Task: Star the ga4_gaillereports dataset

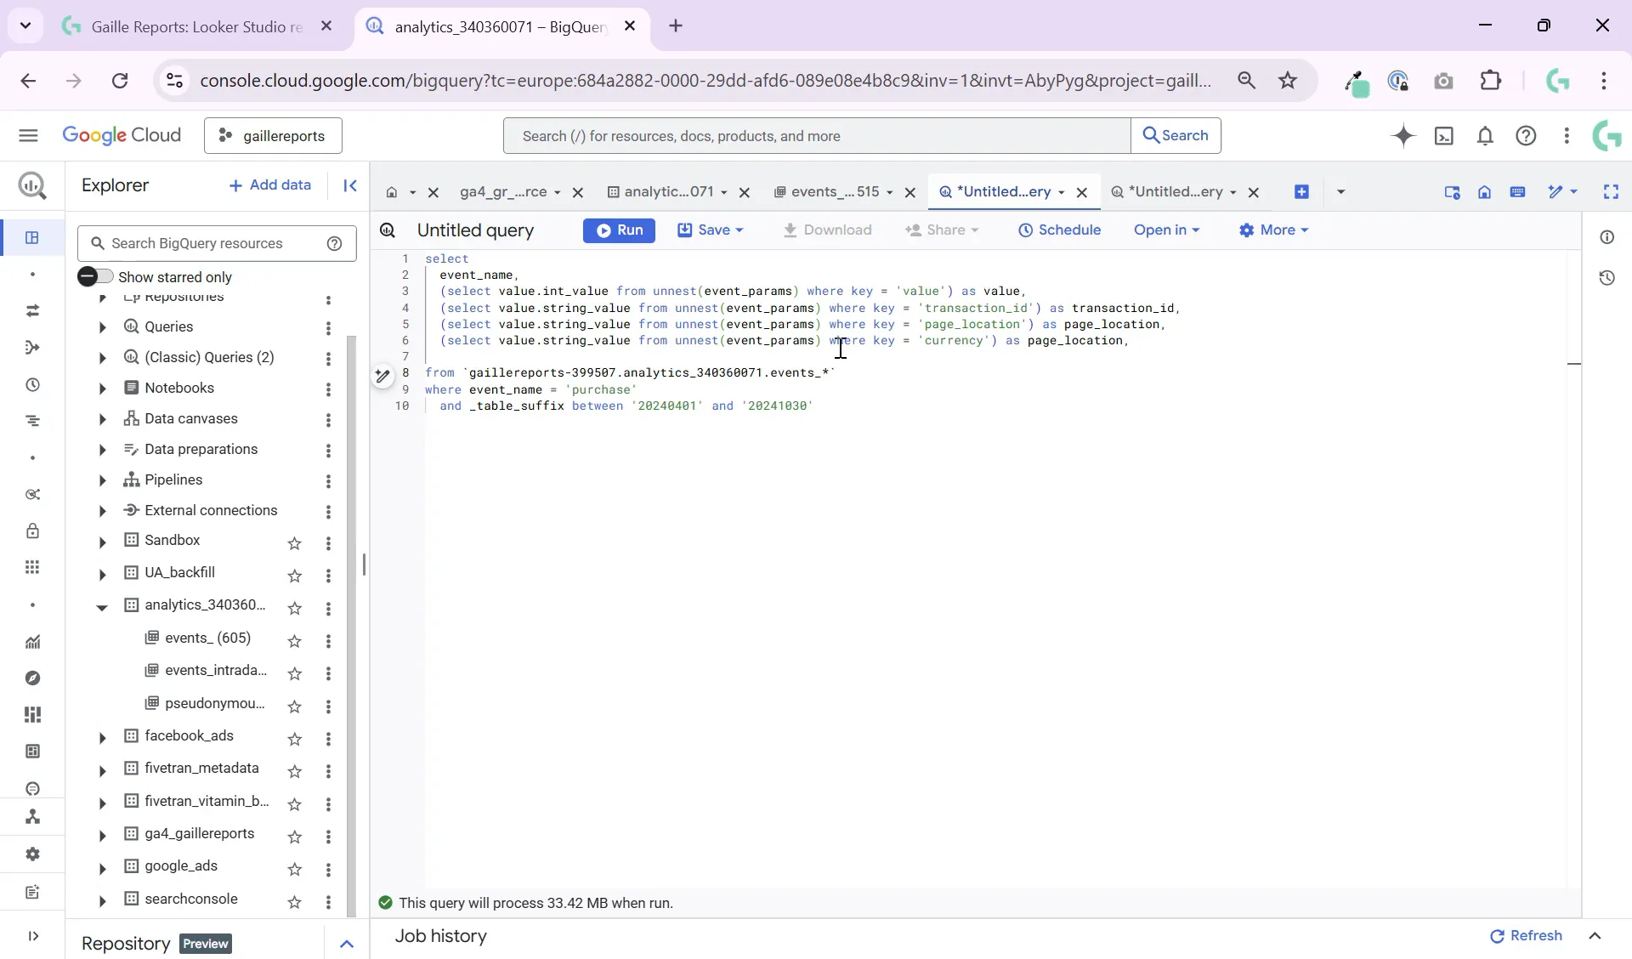Action: (x=295, y=837)
